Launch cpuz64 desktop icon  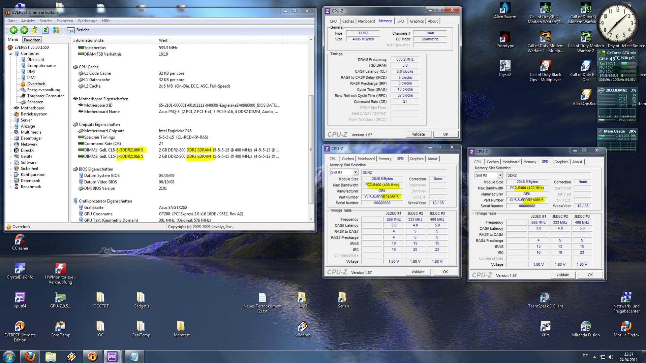tap(20, 300)
